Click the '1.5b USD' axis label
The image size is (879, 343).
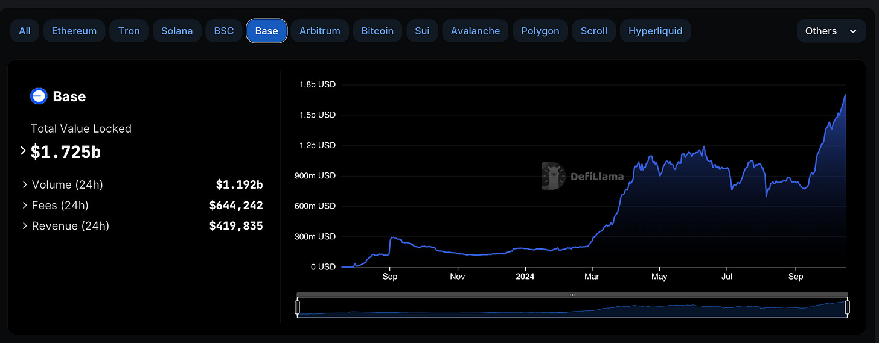pyautogui.click(x=317, y=115)
